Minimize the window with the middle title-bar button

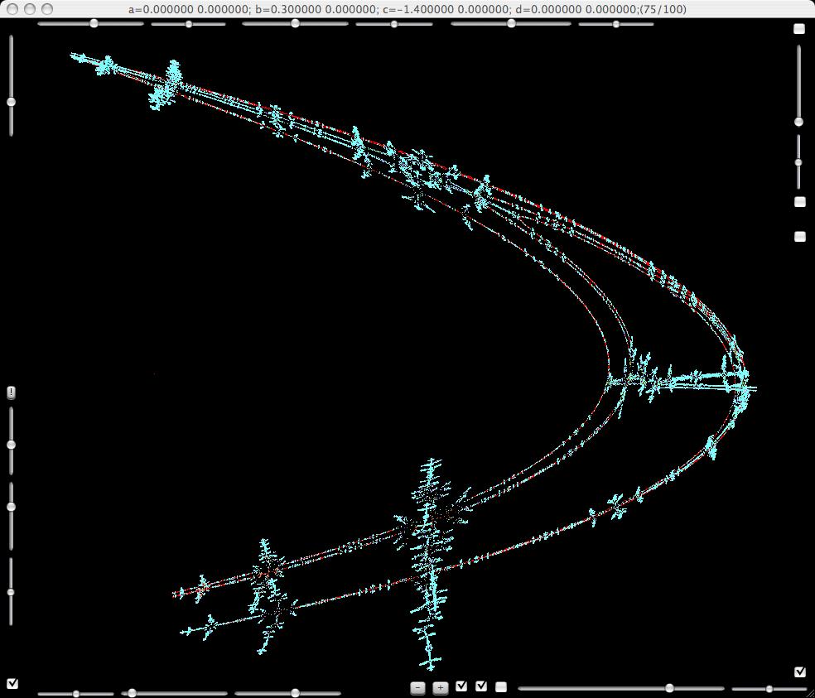click(30, 9)
